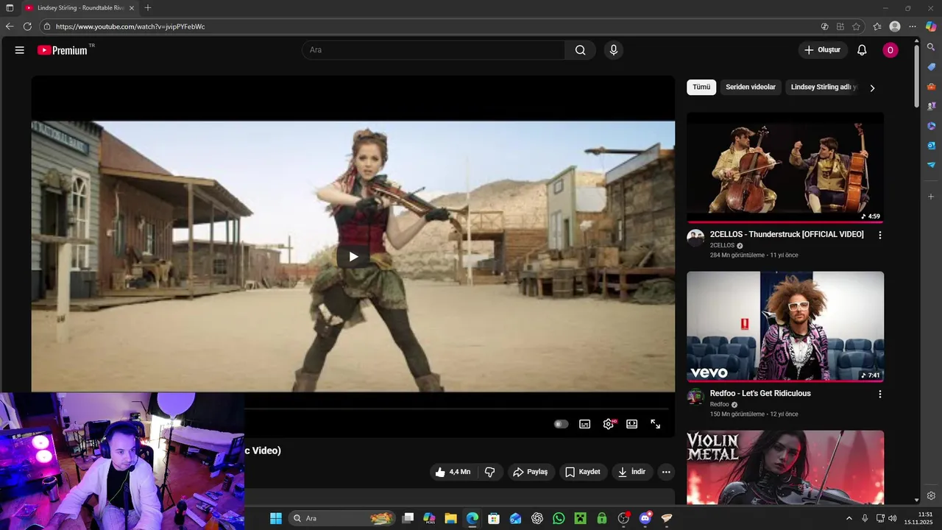Open Edge sidebar search icon
Viewport: 942px width, 530px height.
coord(931,48)
